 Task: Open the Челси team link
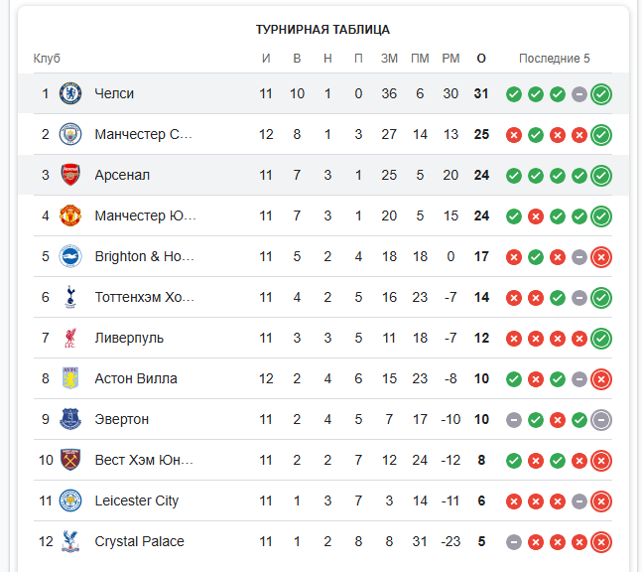click(114, 94)
